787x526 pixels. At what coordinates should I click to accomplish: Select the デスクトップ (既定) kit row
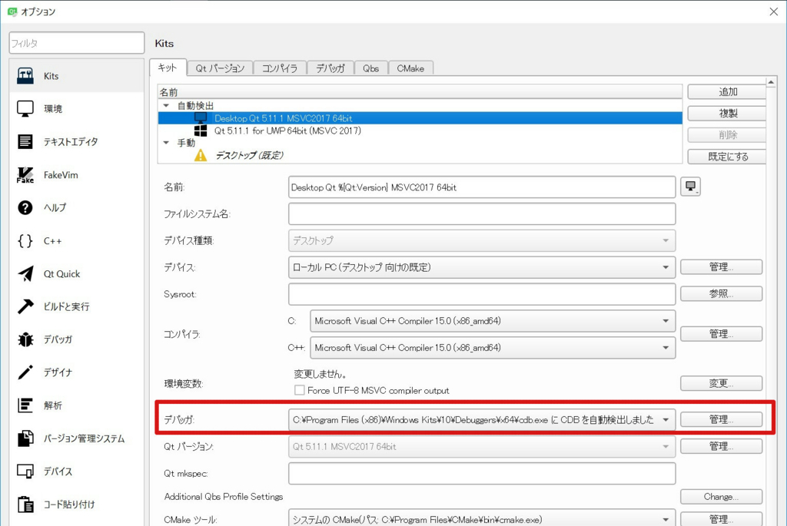pos(420,155)
